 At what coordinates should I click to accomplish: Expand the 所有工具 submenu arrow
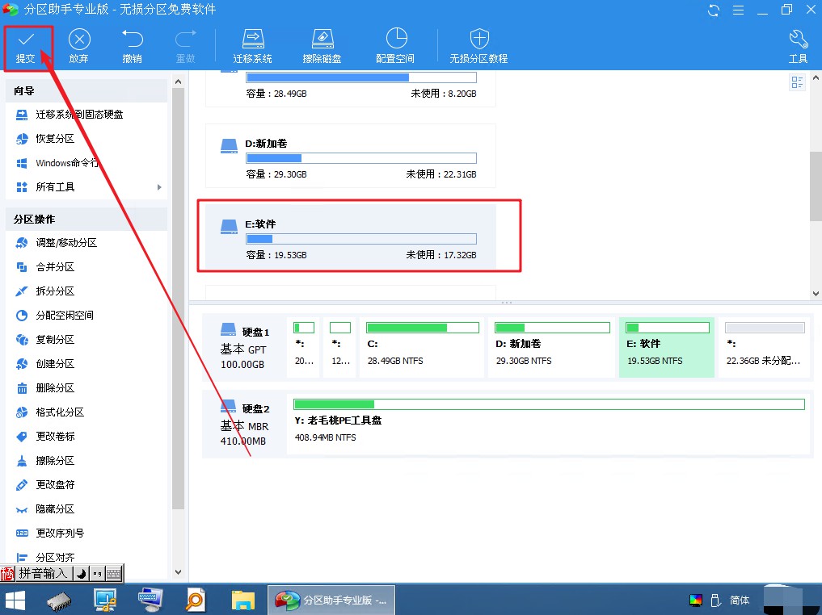click(x=159, y=187)
